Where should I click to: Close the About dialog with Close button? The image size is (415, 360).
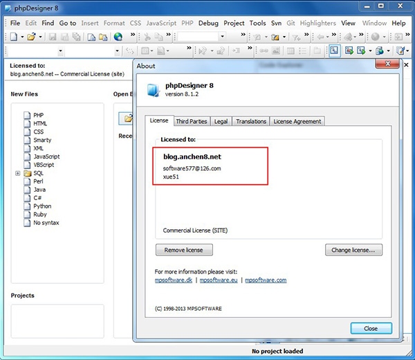tap(371, 328)
